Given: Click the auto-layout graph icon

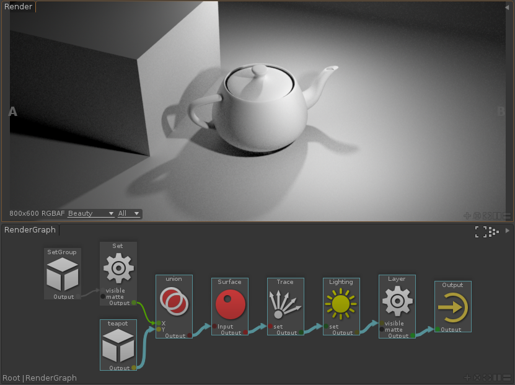Looking at the screenshot, I should point(493,231).
